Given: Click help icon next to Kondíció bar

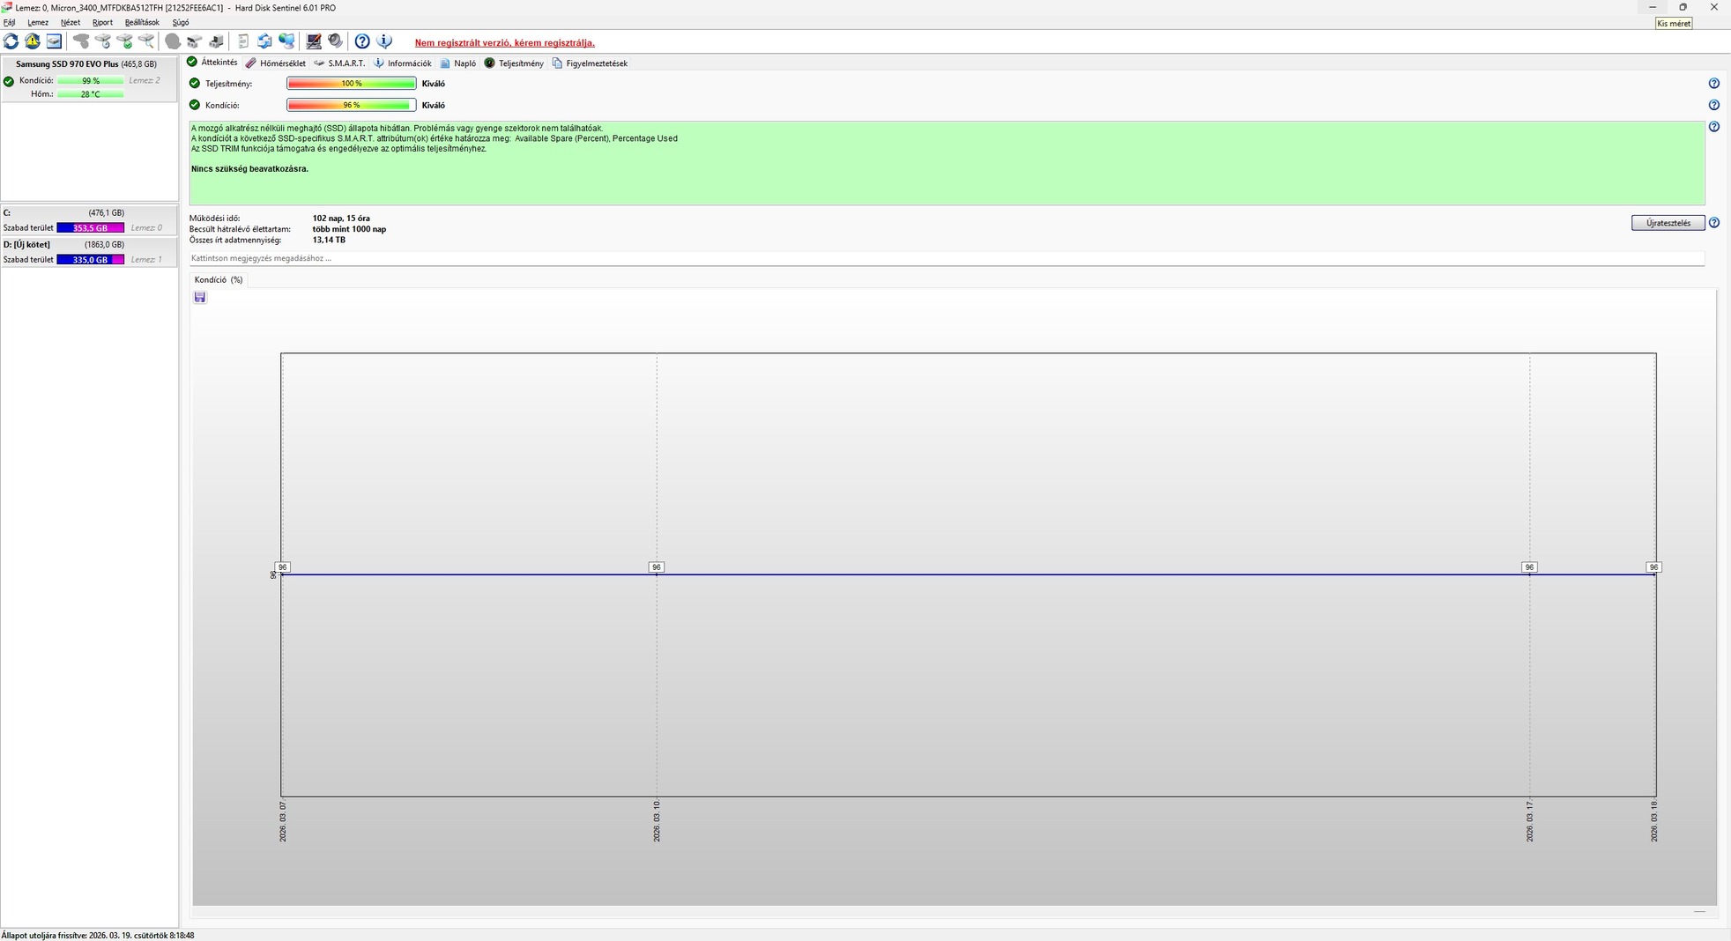Looking at the screenshot, I should [1713, 105].
